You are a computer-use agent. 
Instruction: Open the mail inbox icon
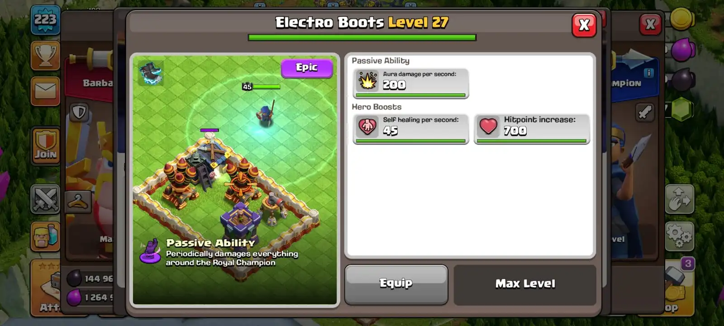pos(45,91)
